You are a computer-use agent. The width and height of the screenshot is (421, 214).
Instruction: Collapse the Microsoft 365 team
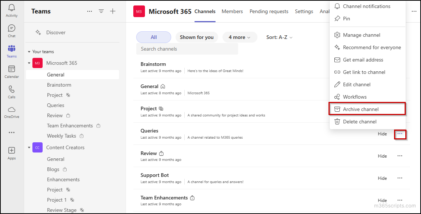click(x=29, y=63)
